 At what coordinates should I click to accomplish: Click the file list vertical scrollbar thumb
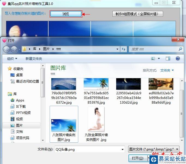(x=182, y=114)
